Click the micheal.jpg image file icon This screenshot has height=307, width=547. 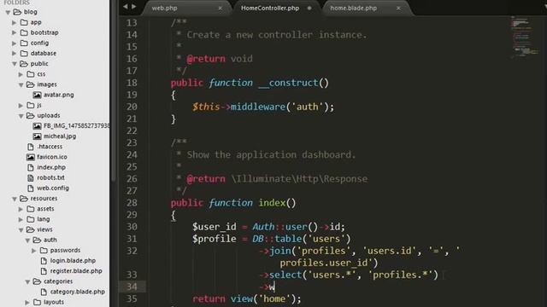point(37,136)
